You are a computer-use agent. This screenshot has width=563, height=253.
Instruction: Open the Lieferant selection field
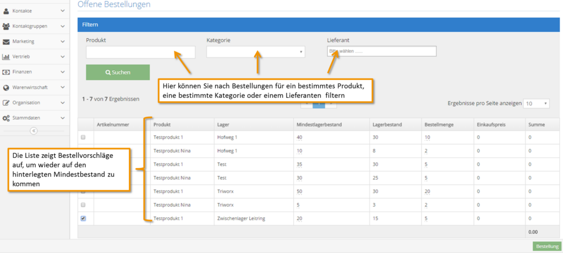(x=382, y=51)
